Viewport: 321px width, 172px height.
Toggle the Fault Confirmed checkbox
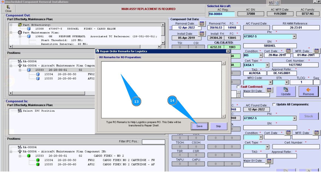coord(238,87)
